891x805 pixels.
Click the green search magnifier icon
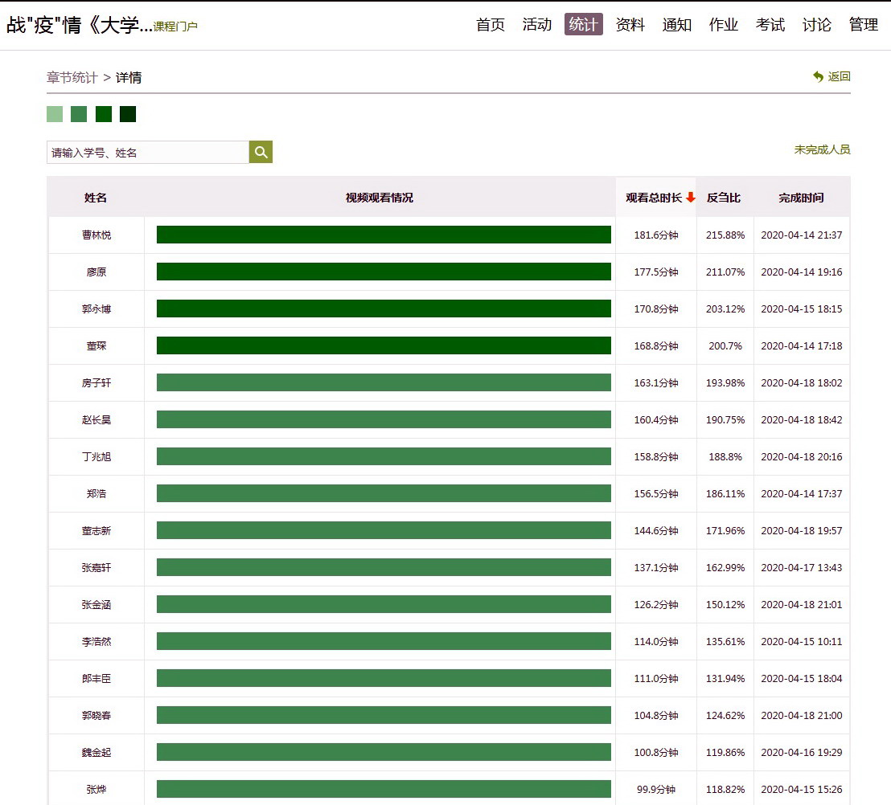(x=261, y=152)
